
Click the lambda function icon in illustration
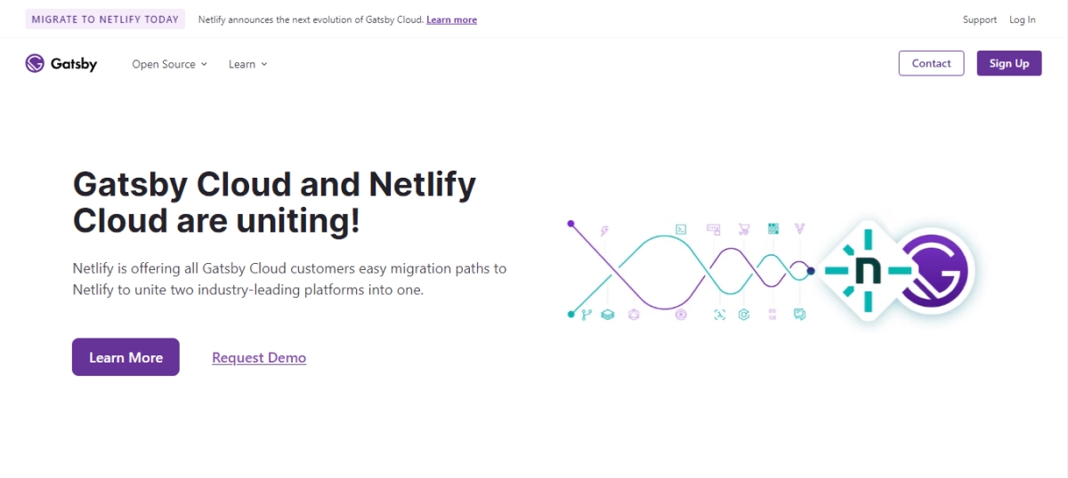pos(719,315)
